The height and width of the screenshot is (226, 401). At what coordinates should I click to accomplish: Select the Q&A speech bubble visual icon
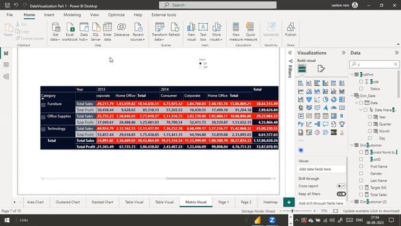tap(325, 124)
